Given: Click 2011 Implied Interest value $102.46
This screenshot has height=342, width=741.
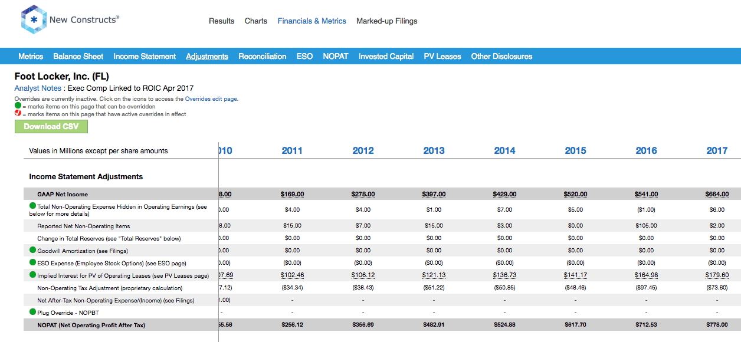Looking at the screenshot, I should pyautogui.click(x=292, y=275).
